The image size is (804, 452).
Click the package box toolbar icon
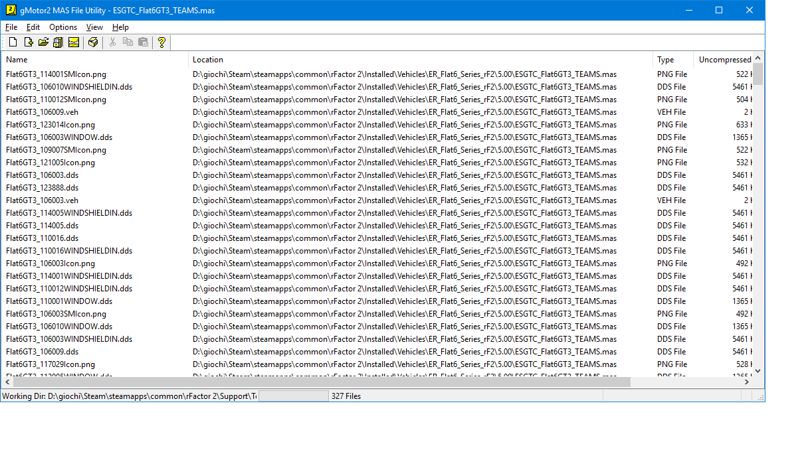point(94,42)
